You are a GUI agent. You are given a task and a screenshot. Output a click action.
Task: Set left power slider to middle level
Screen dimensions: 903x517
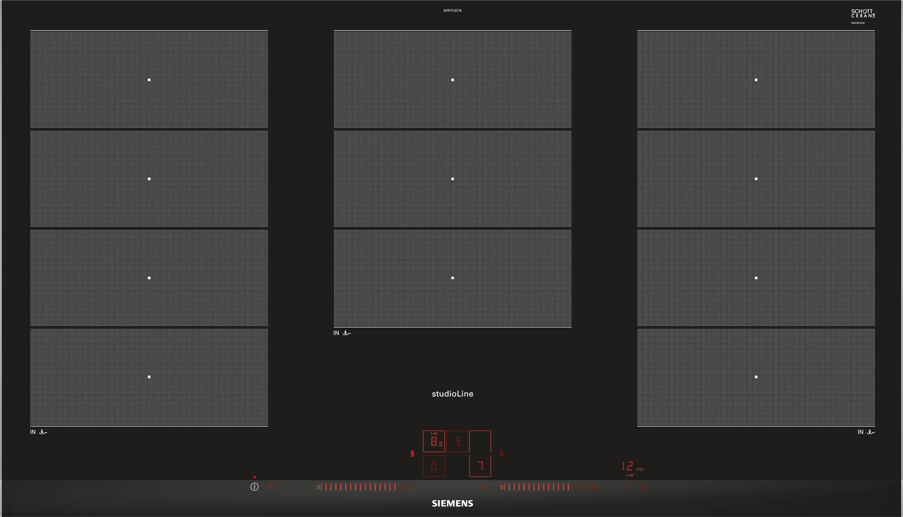(365, 487)
